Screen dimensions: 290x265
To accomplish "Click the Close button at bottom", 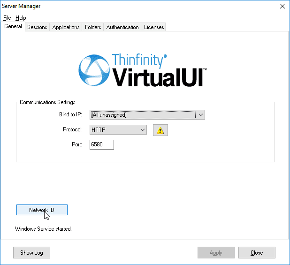I will tap(257, 253).
